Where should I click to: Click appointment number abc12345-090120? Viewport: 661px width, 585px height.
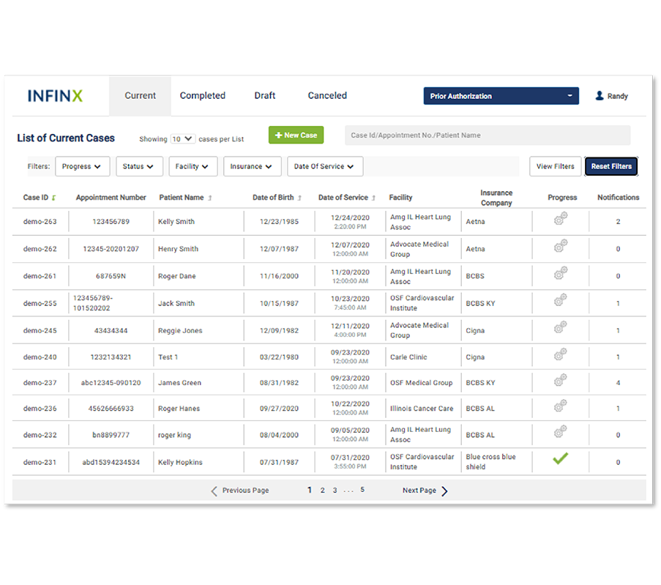111,383
